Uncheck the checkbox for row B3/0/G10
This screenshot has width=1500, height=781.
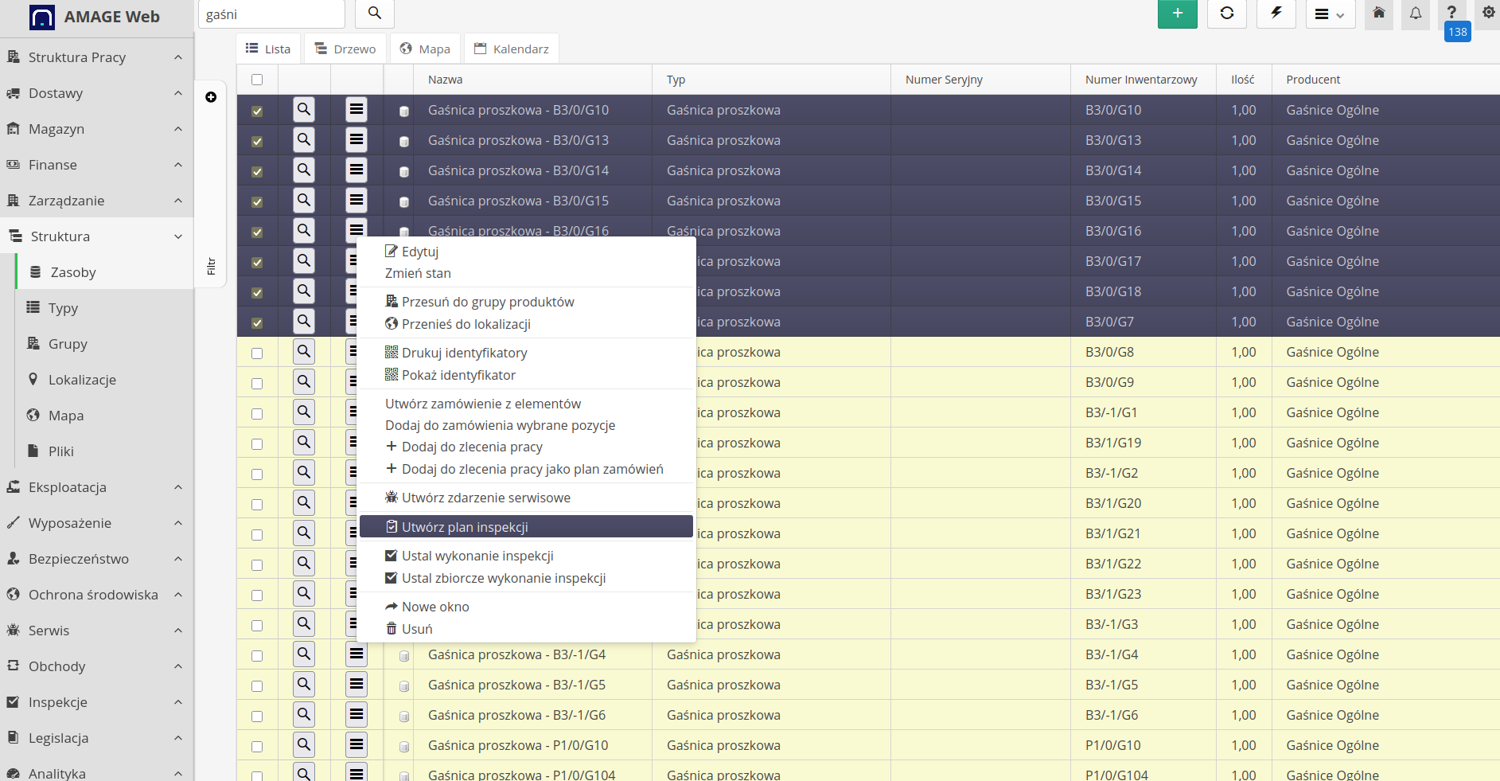(x=257, y=111)
